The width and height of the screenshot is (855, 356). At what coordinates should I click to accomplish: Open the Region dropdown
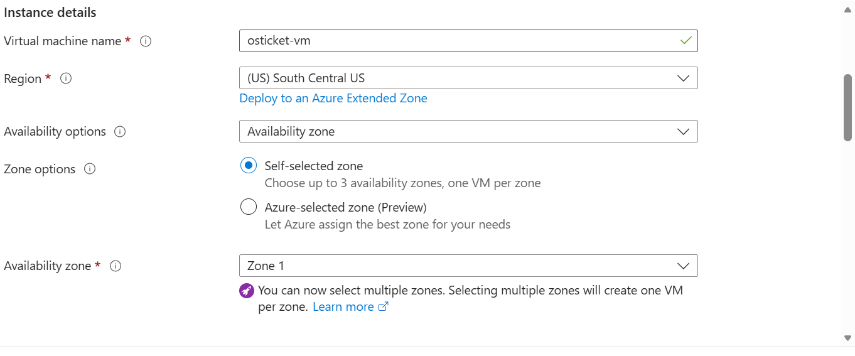468,78
